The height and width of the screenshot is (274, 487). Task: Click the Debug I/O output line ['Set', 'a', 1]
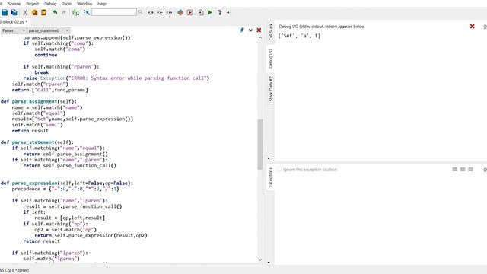click(x=299, y=36)
